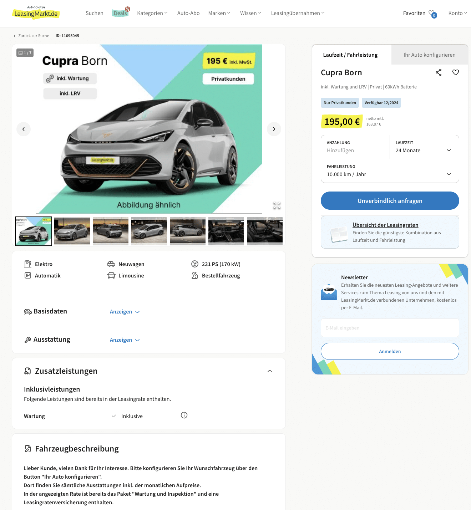This screenshot has width=471, height=510.
Task: Click the LeasingMarkt.de logo
Action: pyautogui.click(x=36, y=13)
